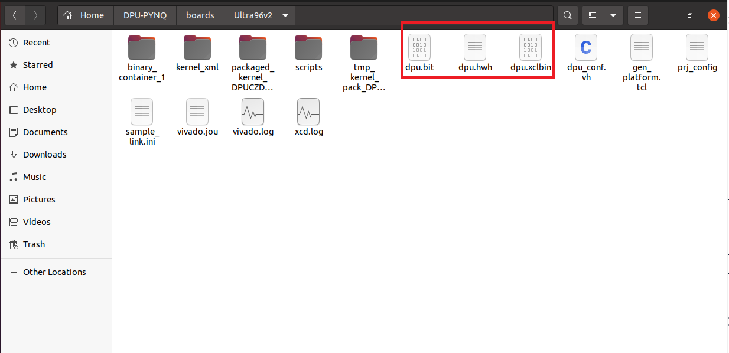Open Downloads in the sidebar
729x353 pixels.
pyautogui.click(x=56, y=155)
